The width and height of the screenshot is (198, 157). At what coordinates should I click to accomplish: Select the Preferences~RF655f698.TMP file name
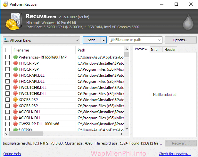43,57
